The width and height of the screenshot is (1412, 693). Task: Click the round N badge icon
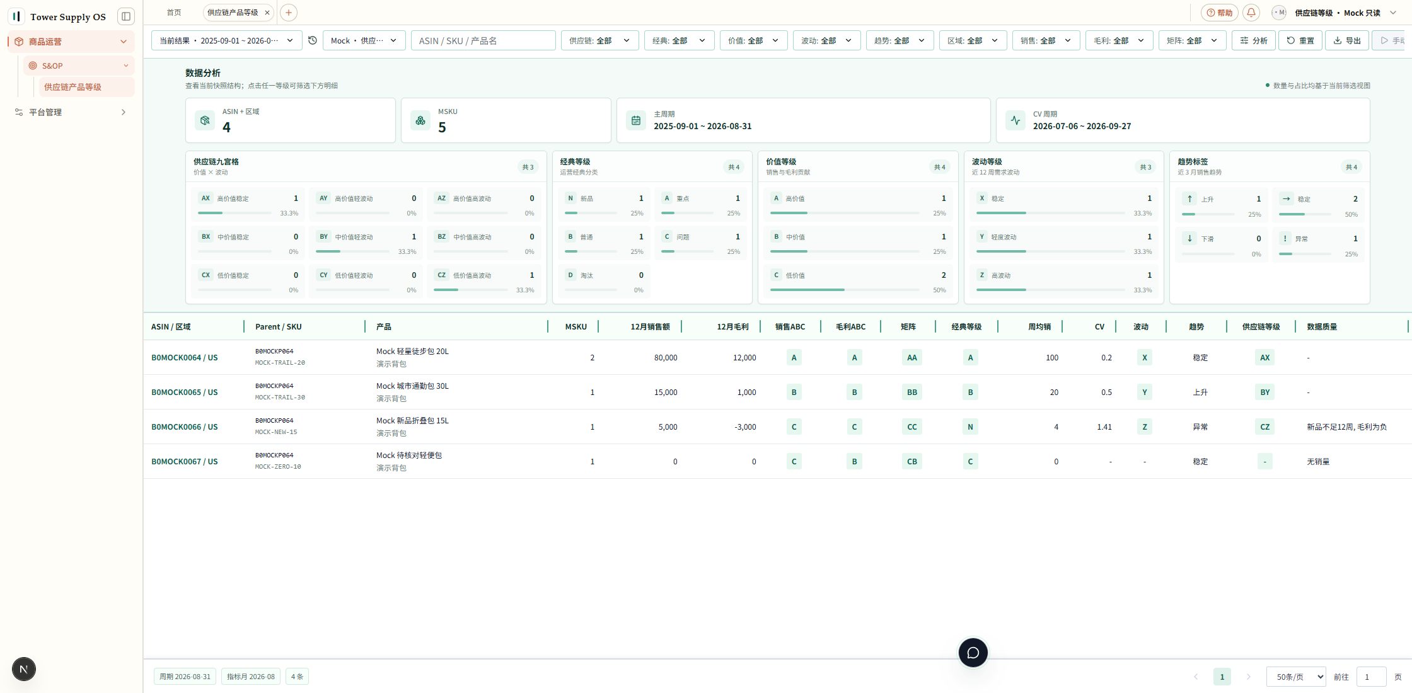pyautogui.click(x=24, y=669)
